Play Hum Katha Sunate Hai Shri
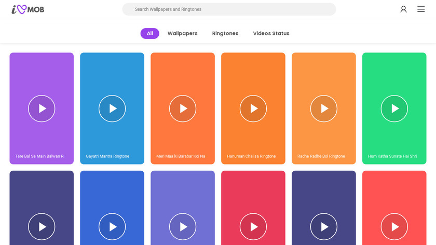This screenshot has height=245, width=436. pos(394,108)
